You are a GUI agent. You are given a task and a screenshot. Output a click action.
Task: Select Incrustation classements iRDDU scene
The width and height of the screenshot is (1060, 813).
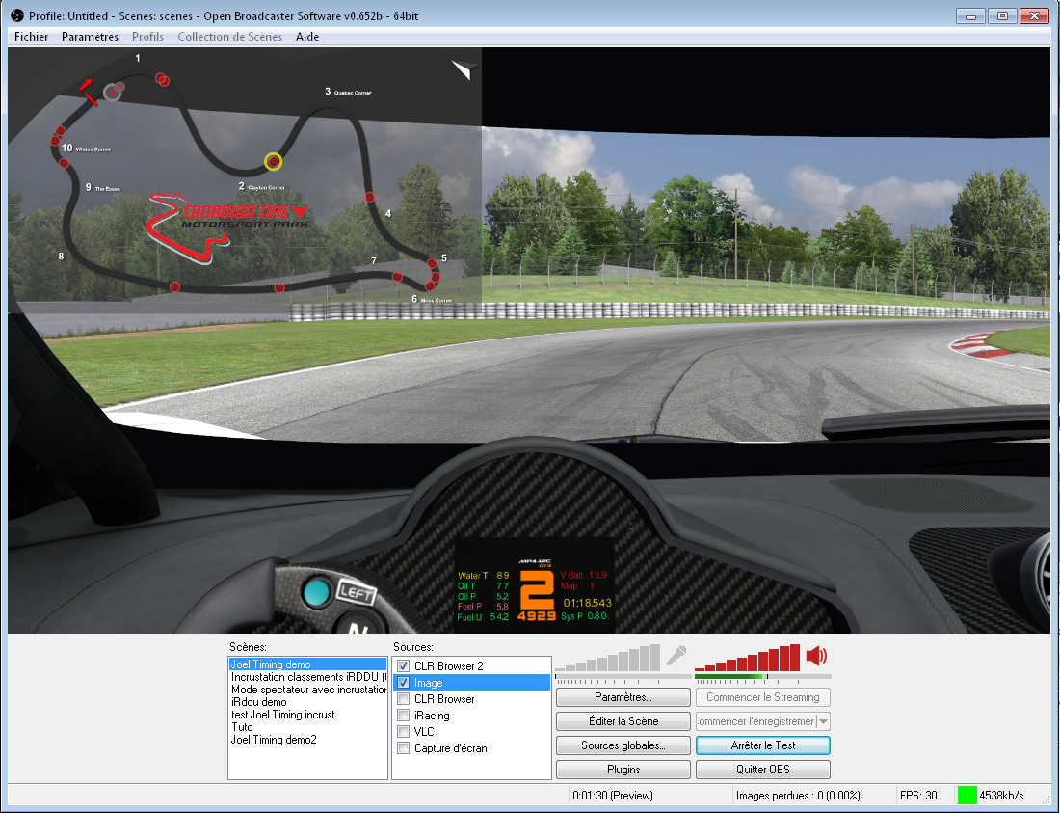point(307,677)
